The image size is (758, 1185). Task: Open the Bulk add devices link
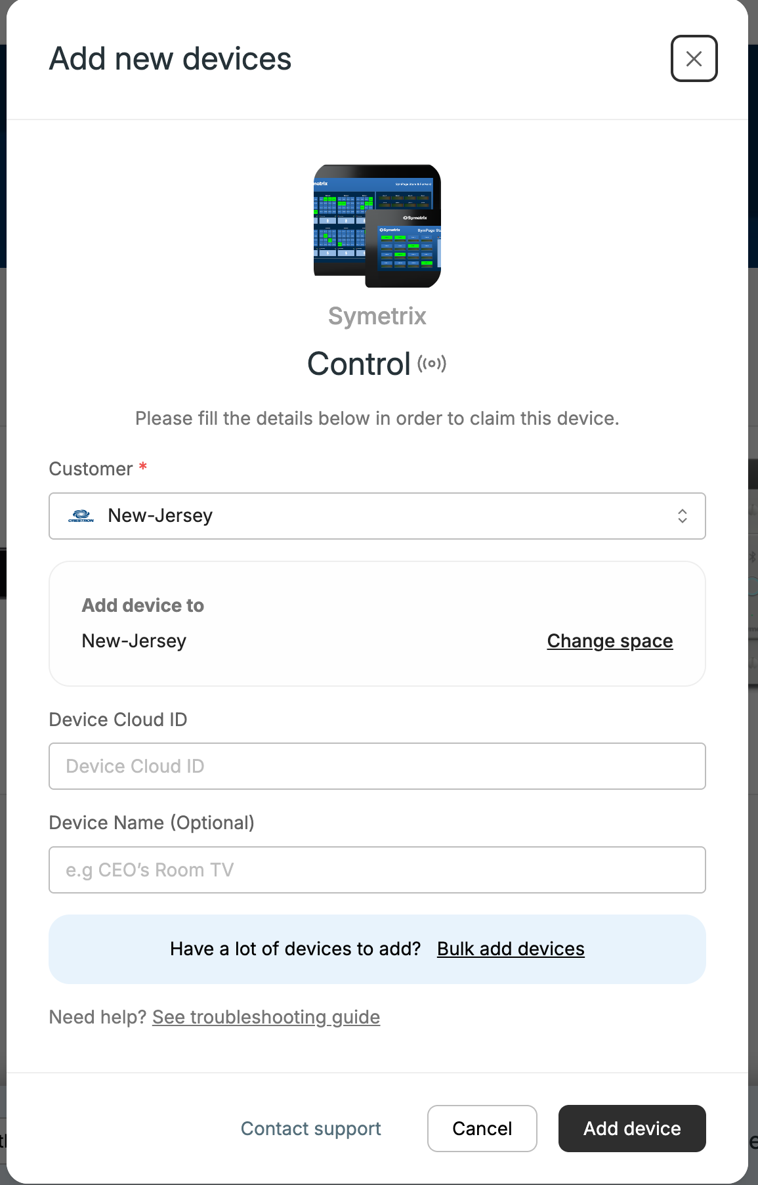pyautogui.click(x=511, y=949)
